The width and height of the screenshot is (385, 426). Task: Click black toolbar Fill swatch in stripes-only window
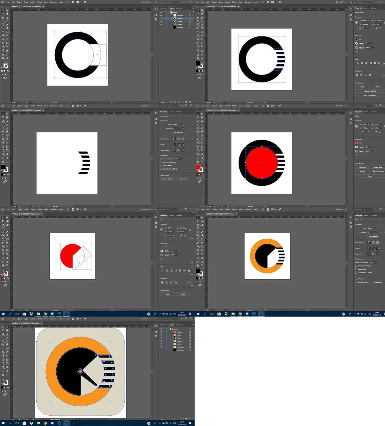[x=3, y=167]
